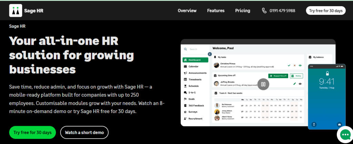
Task: Click Jeffrey Brooks's avatar
Action: pyautogui.click(x=216, y=84)
